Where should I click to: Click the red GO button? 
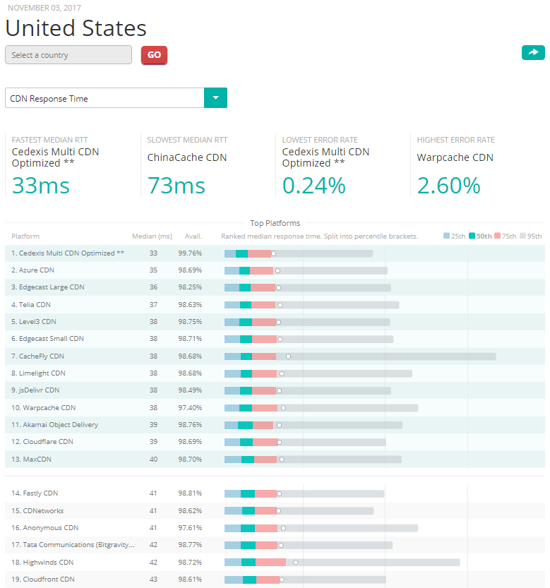point(154,55)
